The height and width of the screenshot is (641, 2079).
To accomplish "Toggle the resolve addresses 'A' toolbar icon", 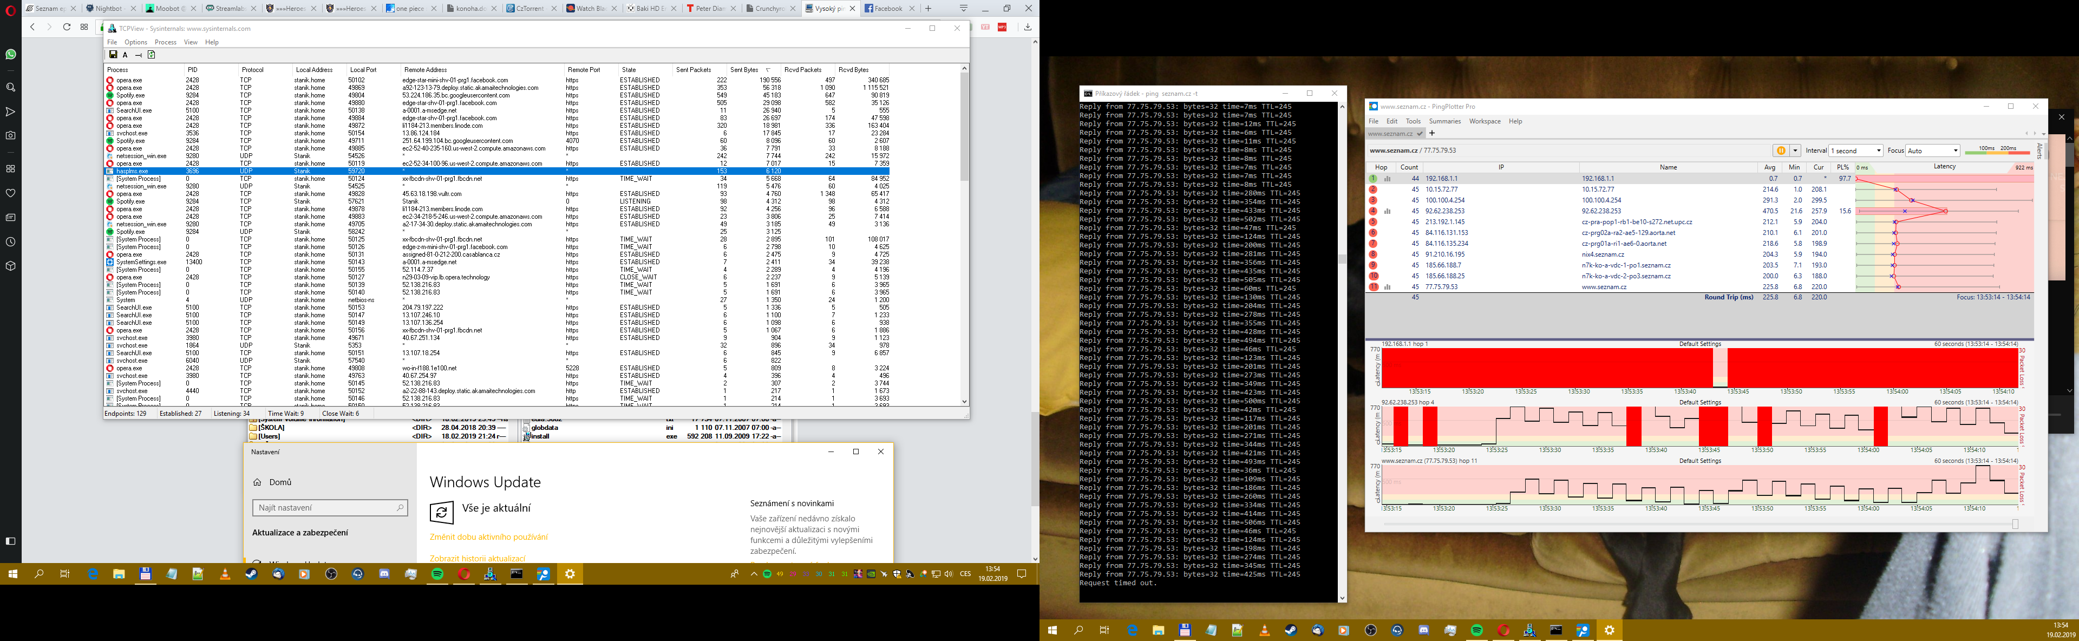I will (126, 55).
